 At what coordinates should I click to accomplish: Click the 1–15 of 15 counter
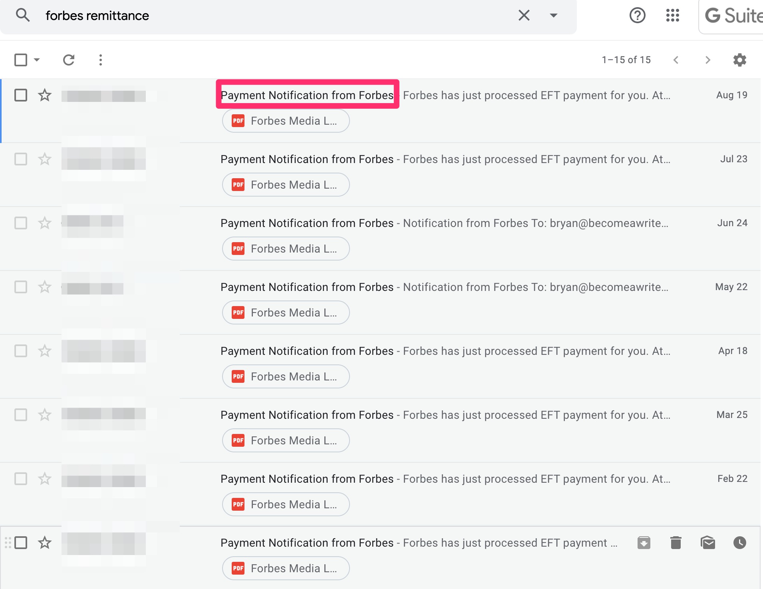626,60
